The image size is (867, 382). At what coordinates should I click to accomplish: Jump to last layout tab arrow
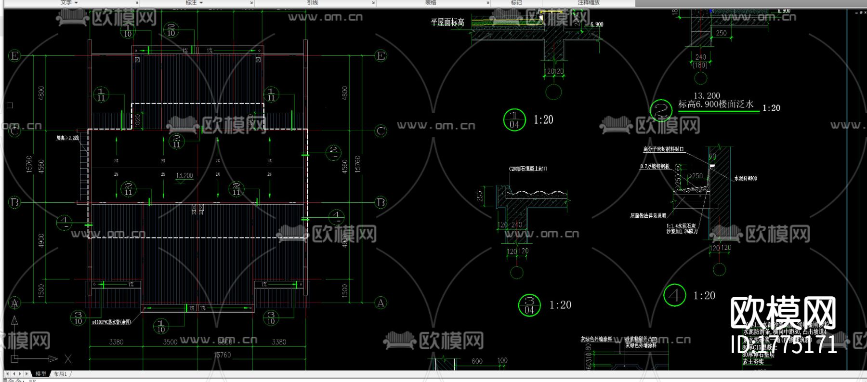click(26, 374)
